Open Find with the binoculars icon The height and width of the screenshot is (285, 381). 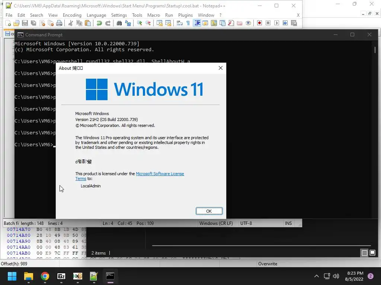point(119,23)
